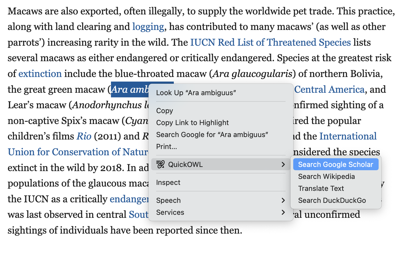Click the highlighted Ara ambiguus text

130,90
